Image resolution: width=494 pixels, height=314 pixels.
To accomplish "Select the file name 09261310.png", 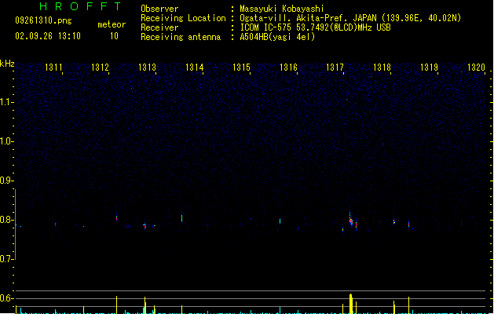I will coord(43,20).
